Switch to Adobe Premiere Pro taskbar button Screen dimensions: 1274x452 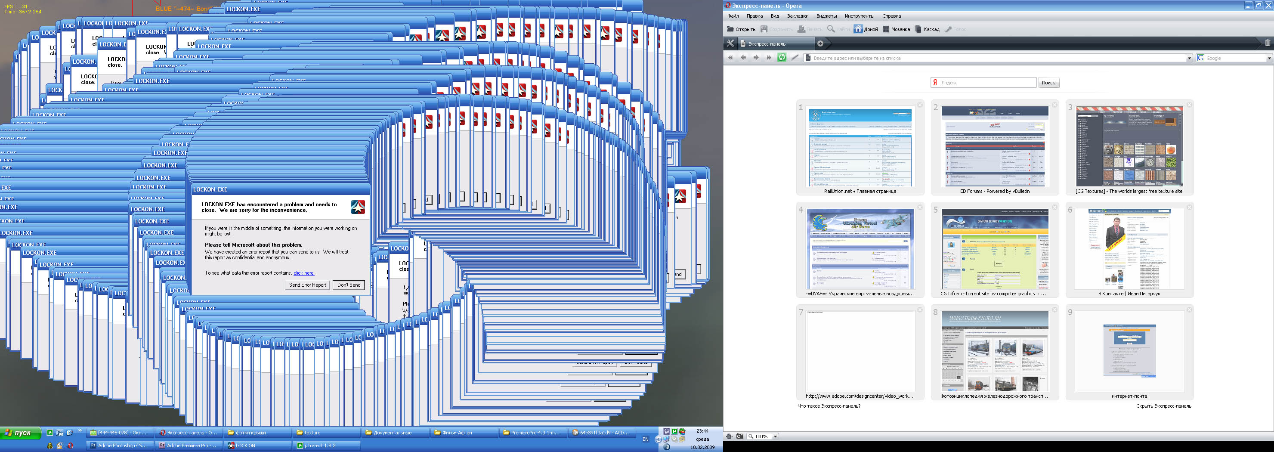click(x=188, y=446)
